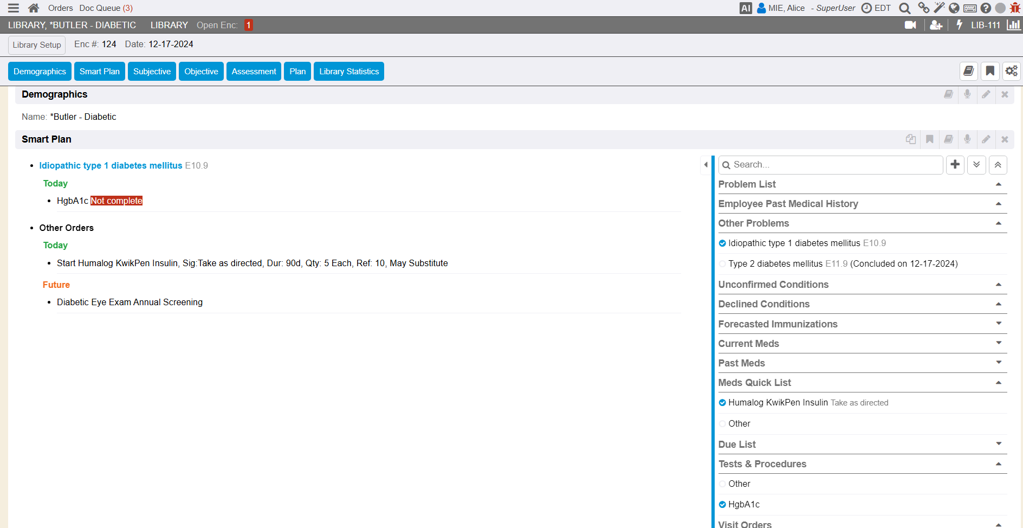Open the bar chart icon beside LIB-111

coord(1013,25)
